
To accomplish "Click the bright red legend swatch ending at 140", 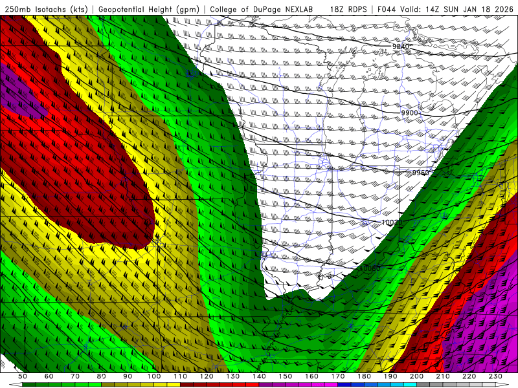I will (x=253, y=385).
